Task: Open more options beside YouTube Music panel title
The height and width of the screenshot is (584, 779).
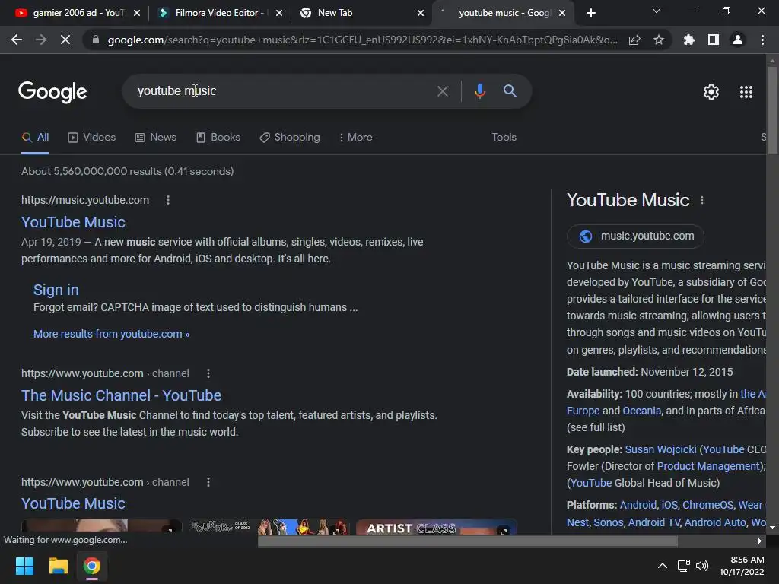Action: click(x=702, y=200)
